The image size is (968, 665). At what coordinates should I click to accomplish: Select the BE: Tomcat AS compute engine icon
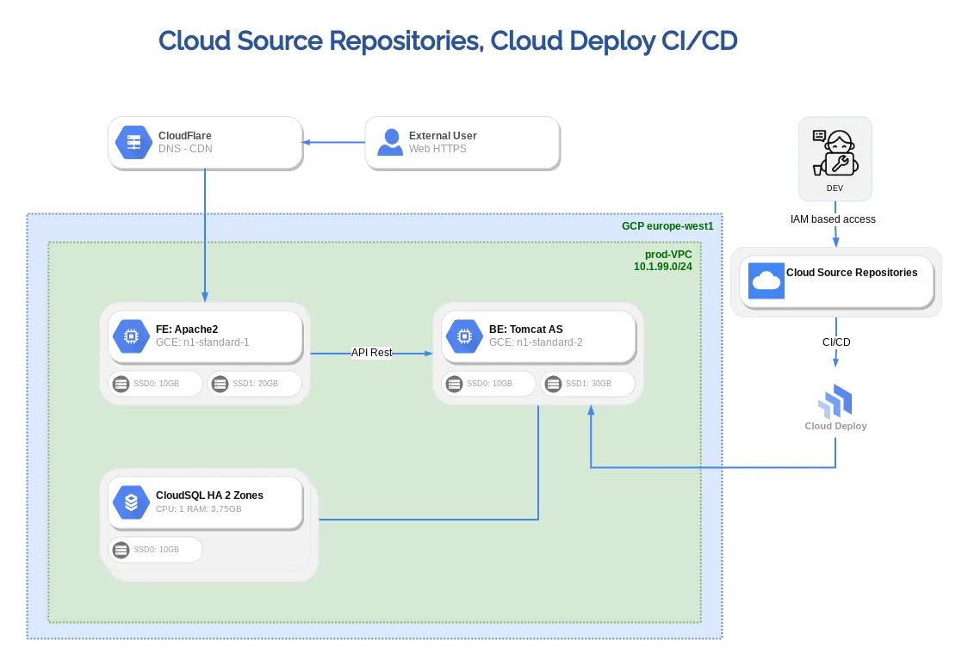point(464,336)
